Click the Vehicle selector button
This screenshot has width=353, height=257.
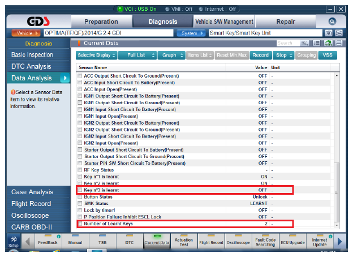click(x=26, y=33)
